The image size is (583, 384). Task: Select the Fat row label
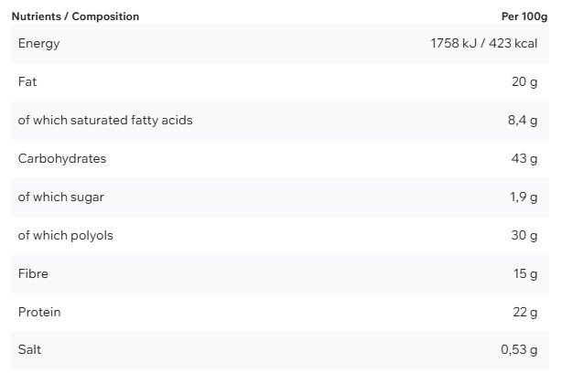point(27,82)
